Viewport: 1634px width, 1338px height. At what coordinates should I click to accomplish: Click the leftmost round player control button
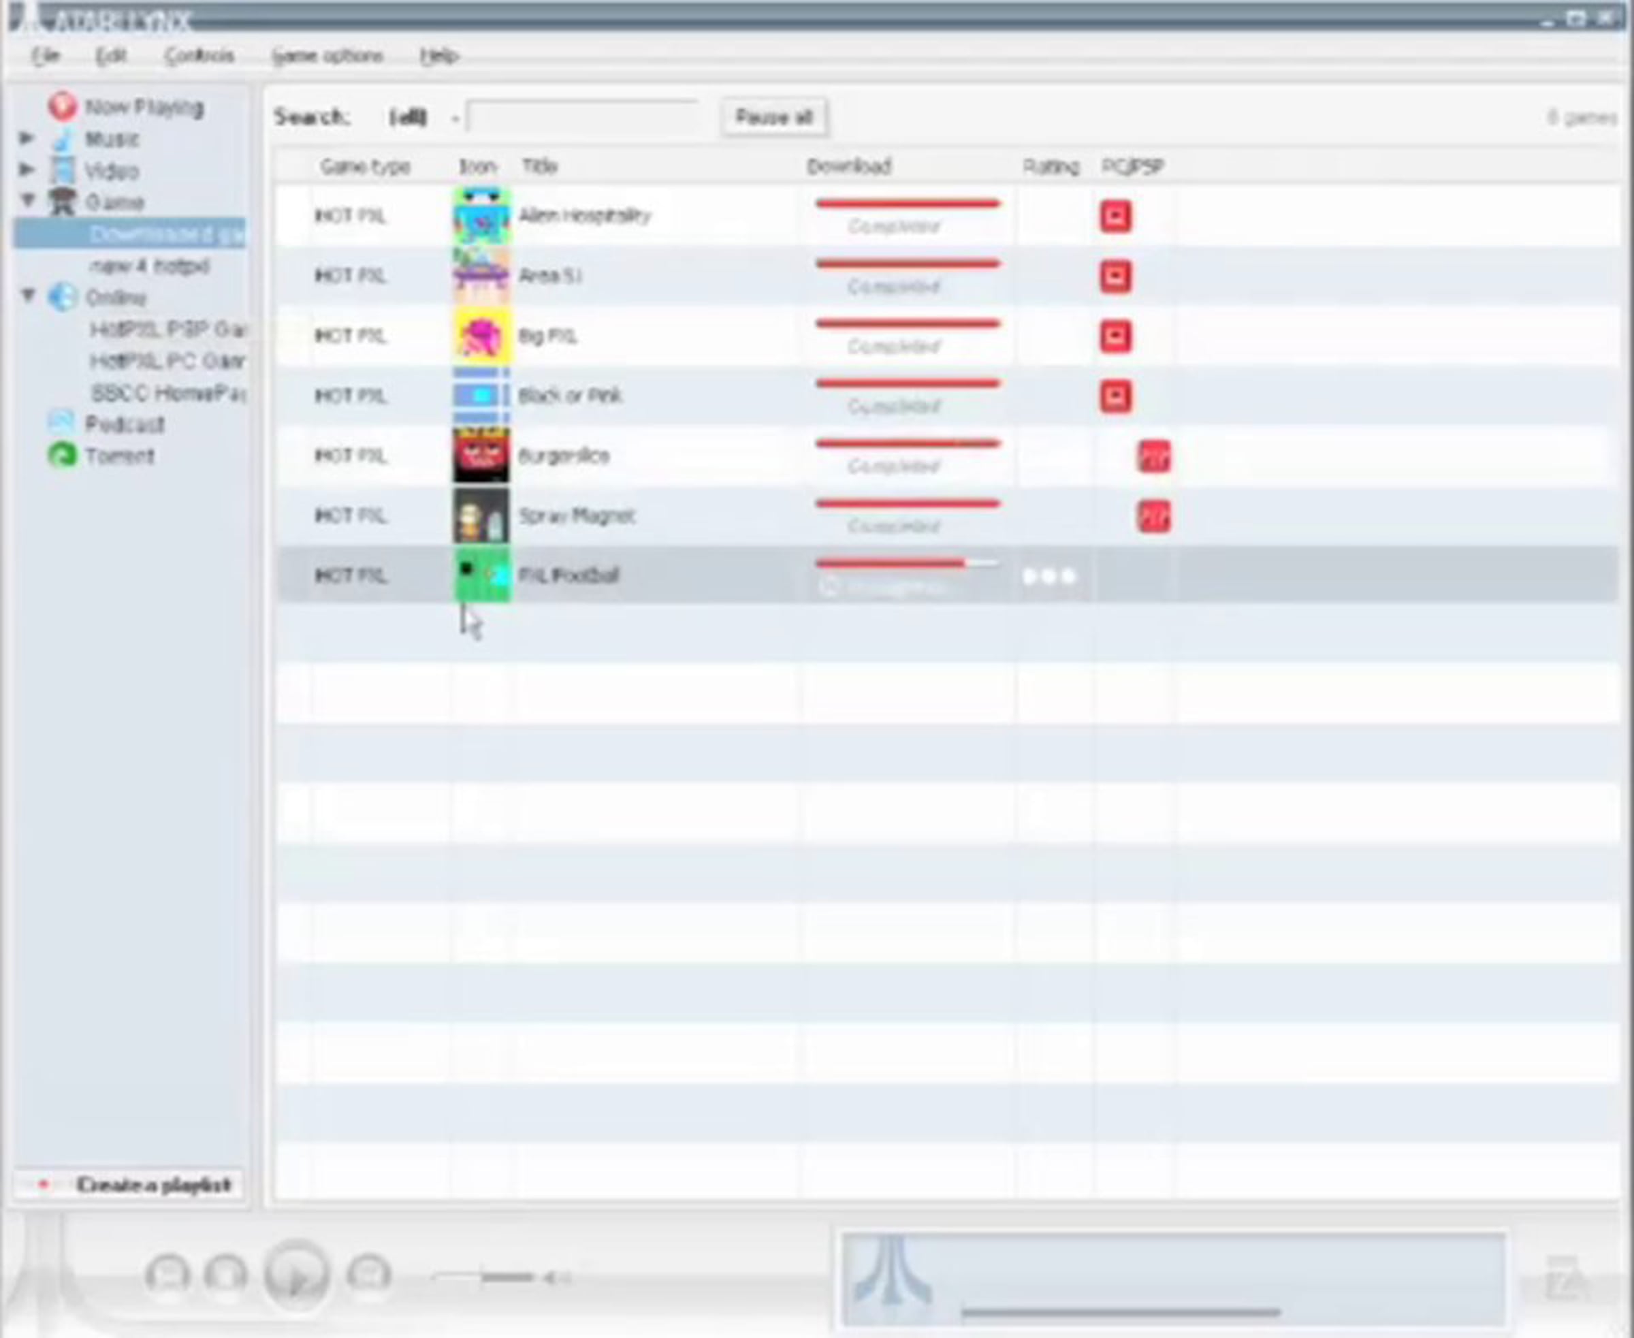coord(167,1275)
